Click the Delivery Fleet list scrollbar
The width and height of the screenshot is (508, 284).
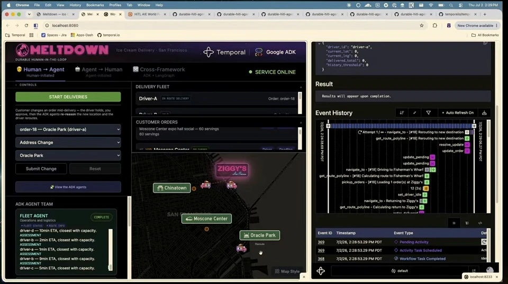click(x=300, y=103)
